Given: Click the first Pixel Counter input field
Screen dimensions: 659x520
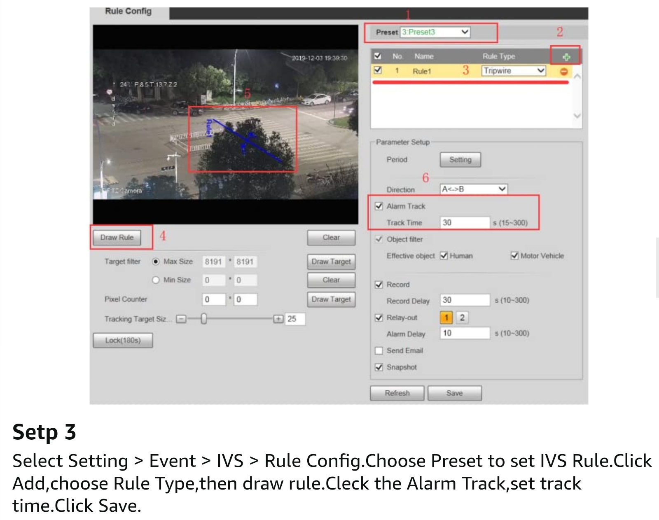Looking at the screenshot, I should [x=214, y=299].
